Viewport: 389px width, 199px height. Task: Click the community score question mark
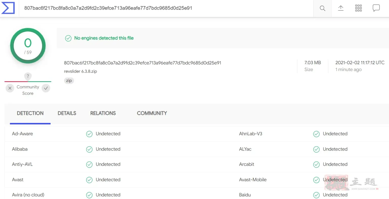[28, 76]
